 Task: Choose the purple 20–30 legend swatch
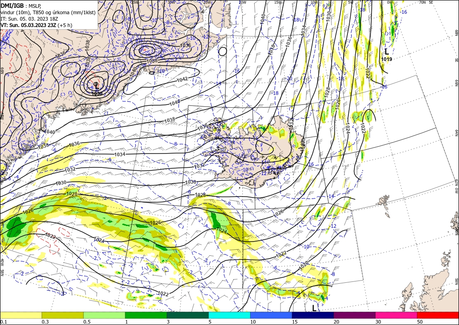pyautogui.click(x=354, y=315)
